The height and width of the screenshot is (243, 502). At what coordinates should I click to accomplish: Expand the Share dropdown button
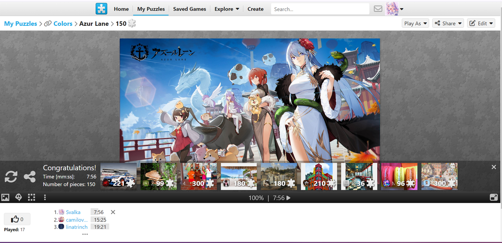pos(448,23)
